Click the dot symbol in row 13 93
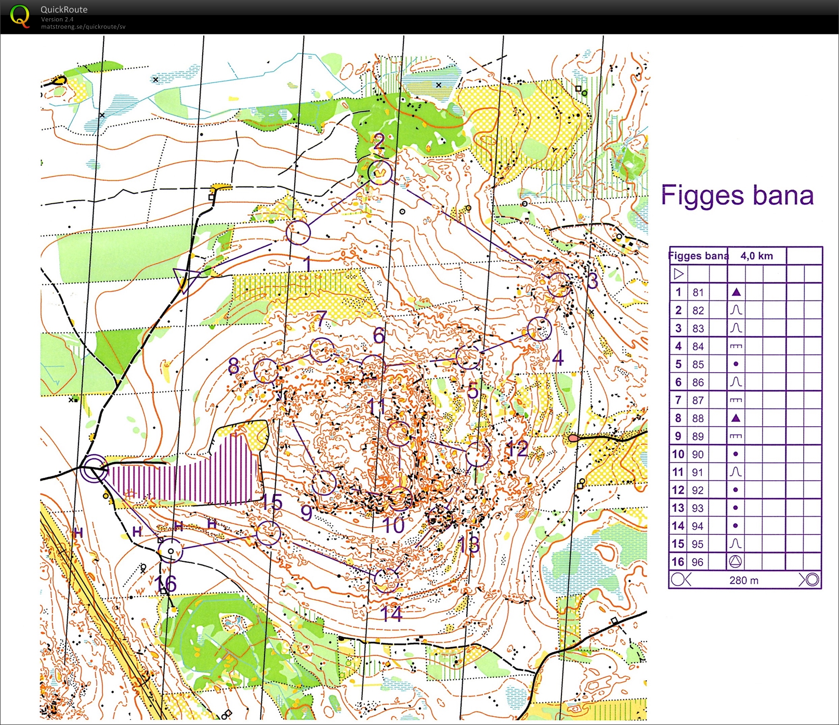The width and height of the screenshot is (839, 725). click(736, 508)
